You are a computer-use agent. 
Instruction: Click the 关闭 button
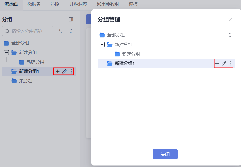tap(165, 154)
